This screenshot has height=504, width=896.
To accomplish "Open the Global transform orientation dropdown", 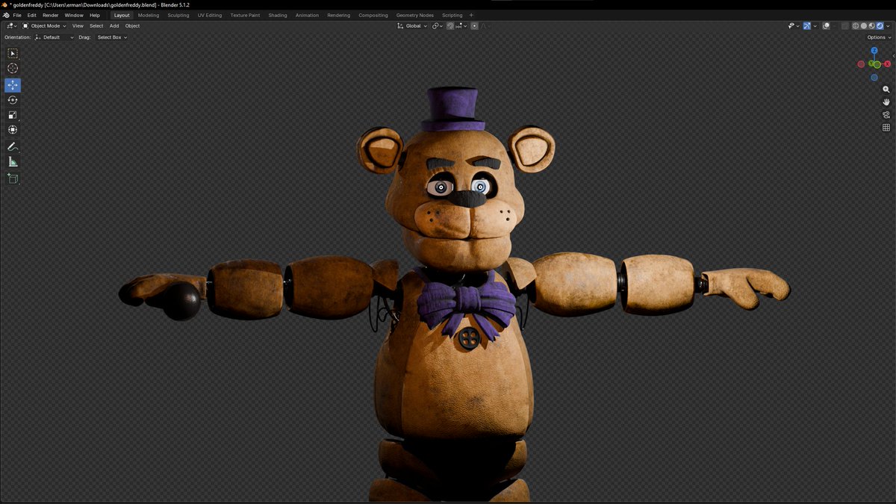I will point(413,26).
